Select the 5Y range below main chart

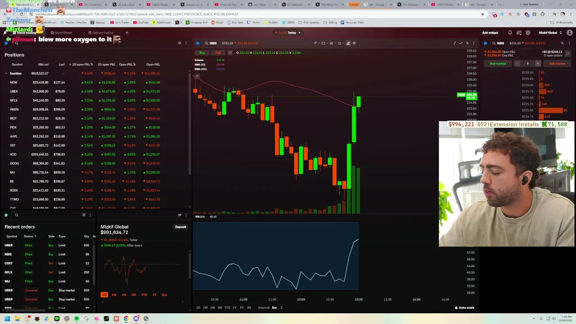pyautogui.click(x=242, y=308)
